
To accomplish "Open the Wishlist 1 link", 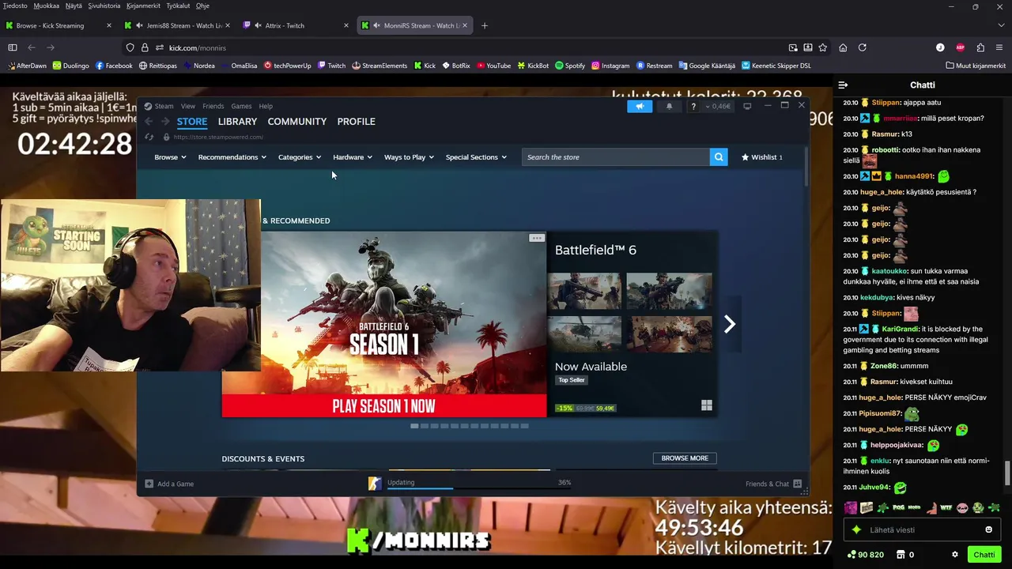I will 762,157.
